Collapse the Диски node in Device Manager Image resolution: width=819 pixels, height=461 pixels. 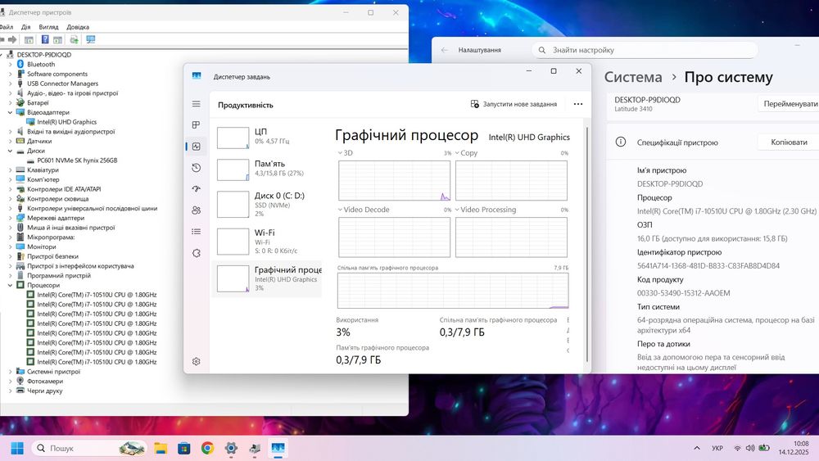10,151
